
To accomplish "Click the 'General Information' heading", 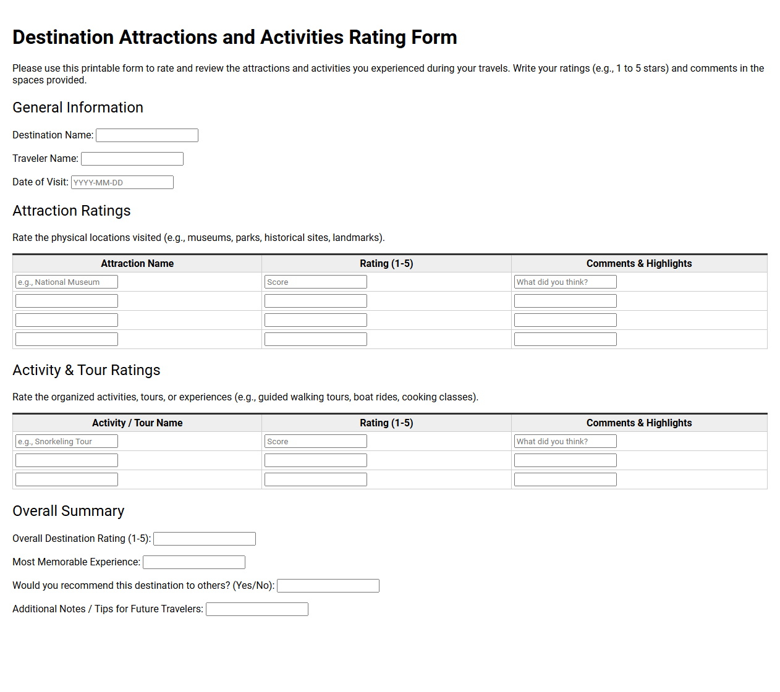I will point(78,108).
